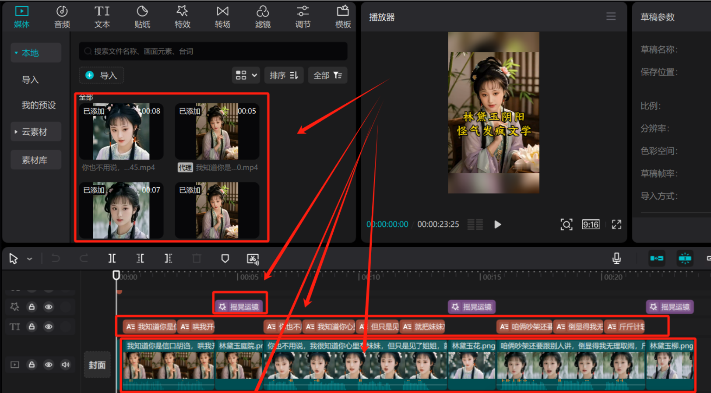
Task: Select the 00:07 media thumbnail
Action: pos(121,211)
